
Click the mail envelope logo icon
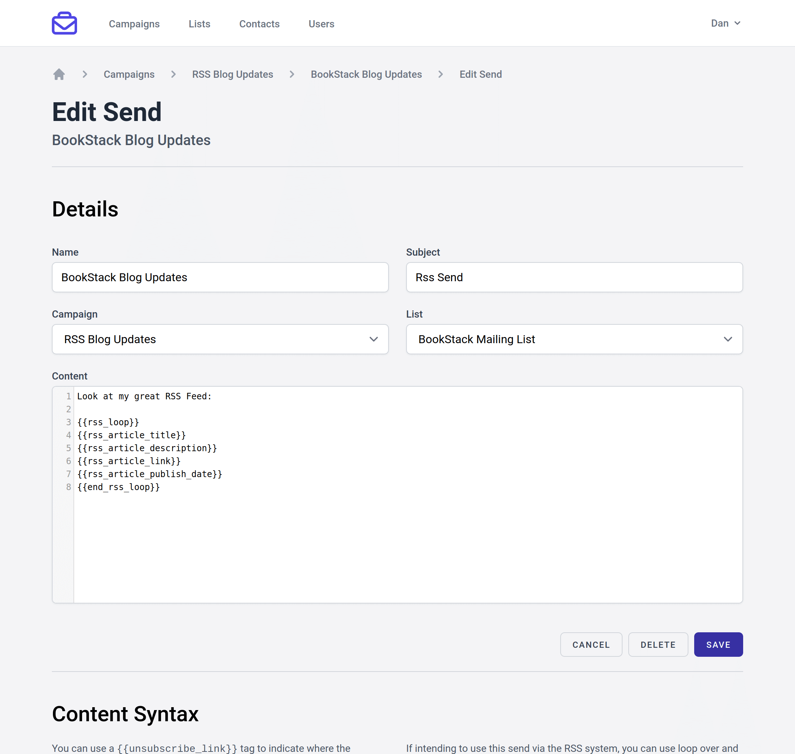[x=64, y=23]
